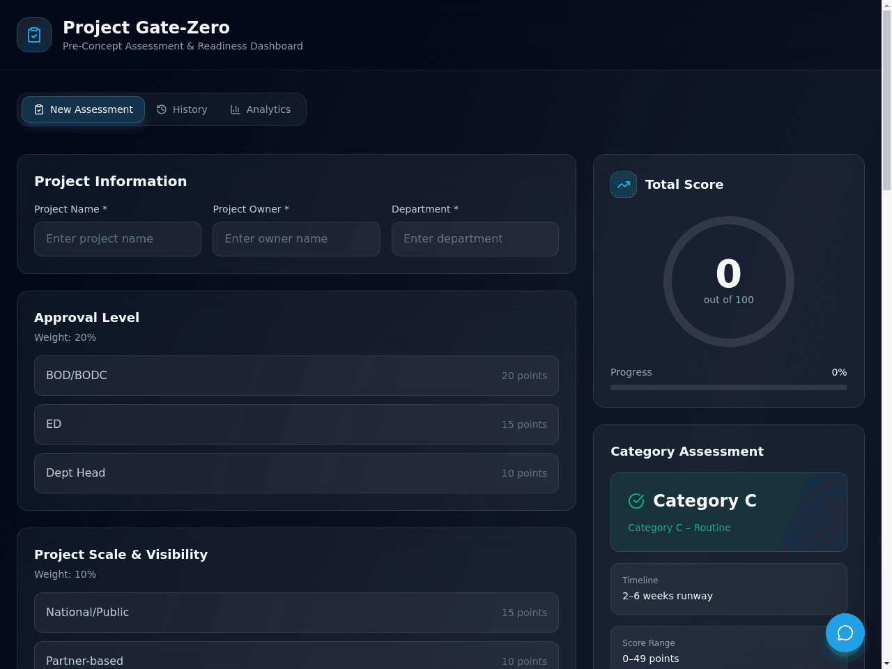Click the Total Score heading text
892x669 pixels.
pyautogui.click(x=684, y=185)
